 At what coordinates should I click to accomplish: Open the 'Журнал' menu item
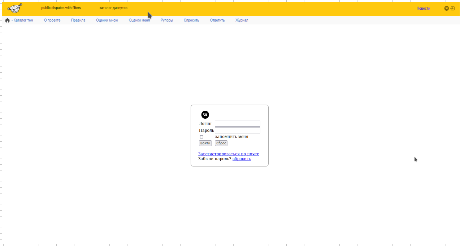[x=242, y=20]
